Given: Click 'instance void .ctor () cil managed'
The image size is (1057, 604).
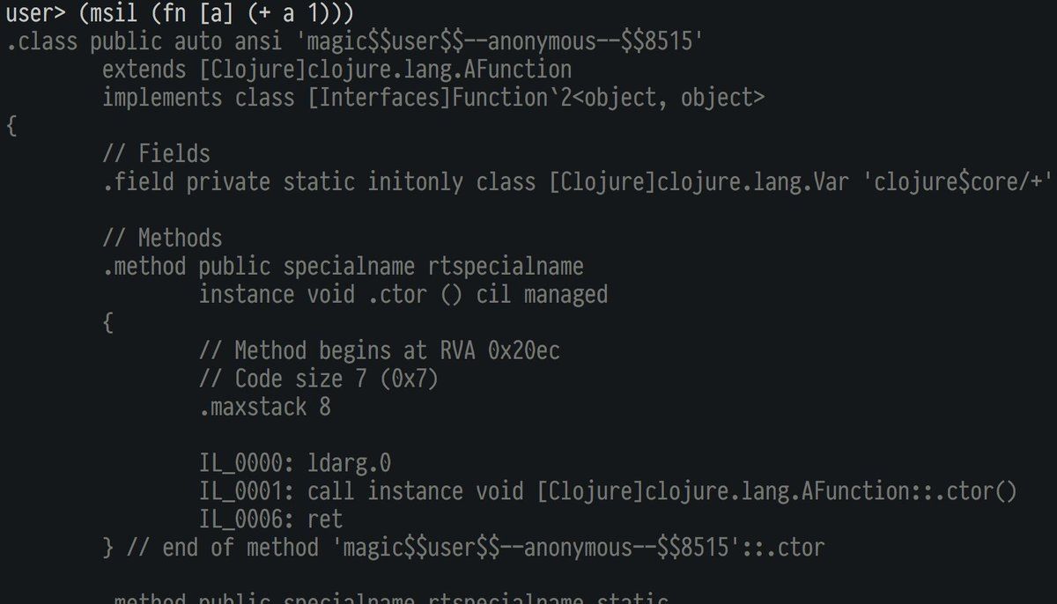Looking at the screenshot, I should (403, 294).
